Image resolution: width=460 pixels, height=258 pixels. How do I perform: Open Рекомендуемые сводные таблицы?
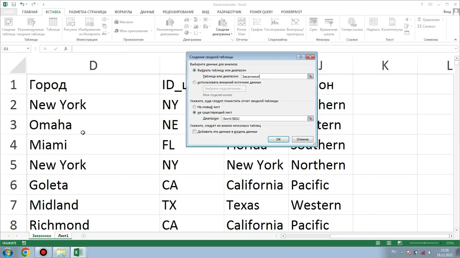[x=31, y=27]
